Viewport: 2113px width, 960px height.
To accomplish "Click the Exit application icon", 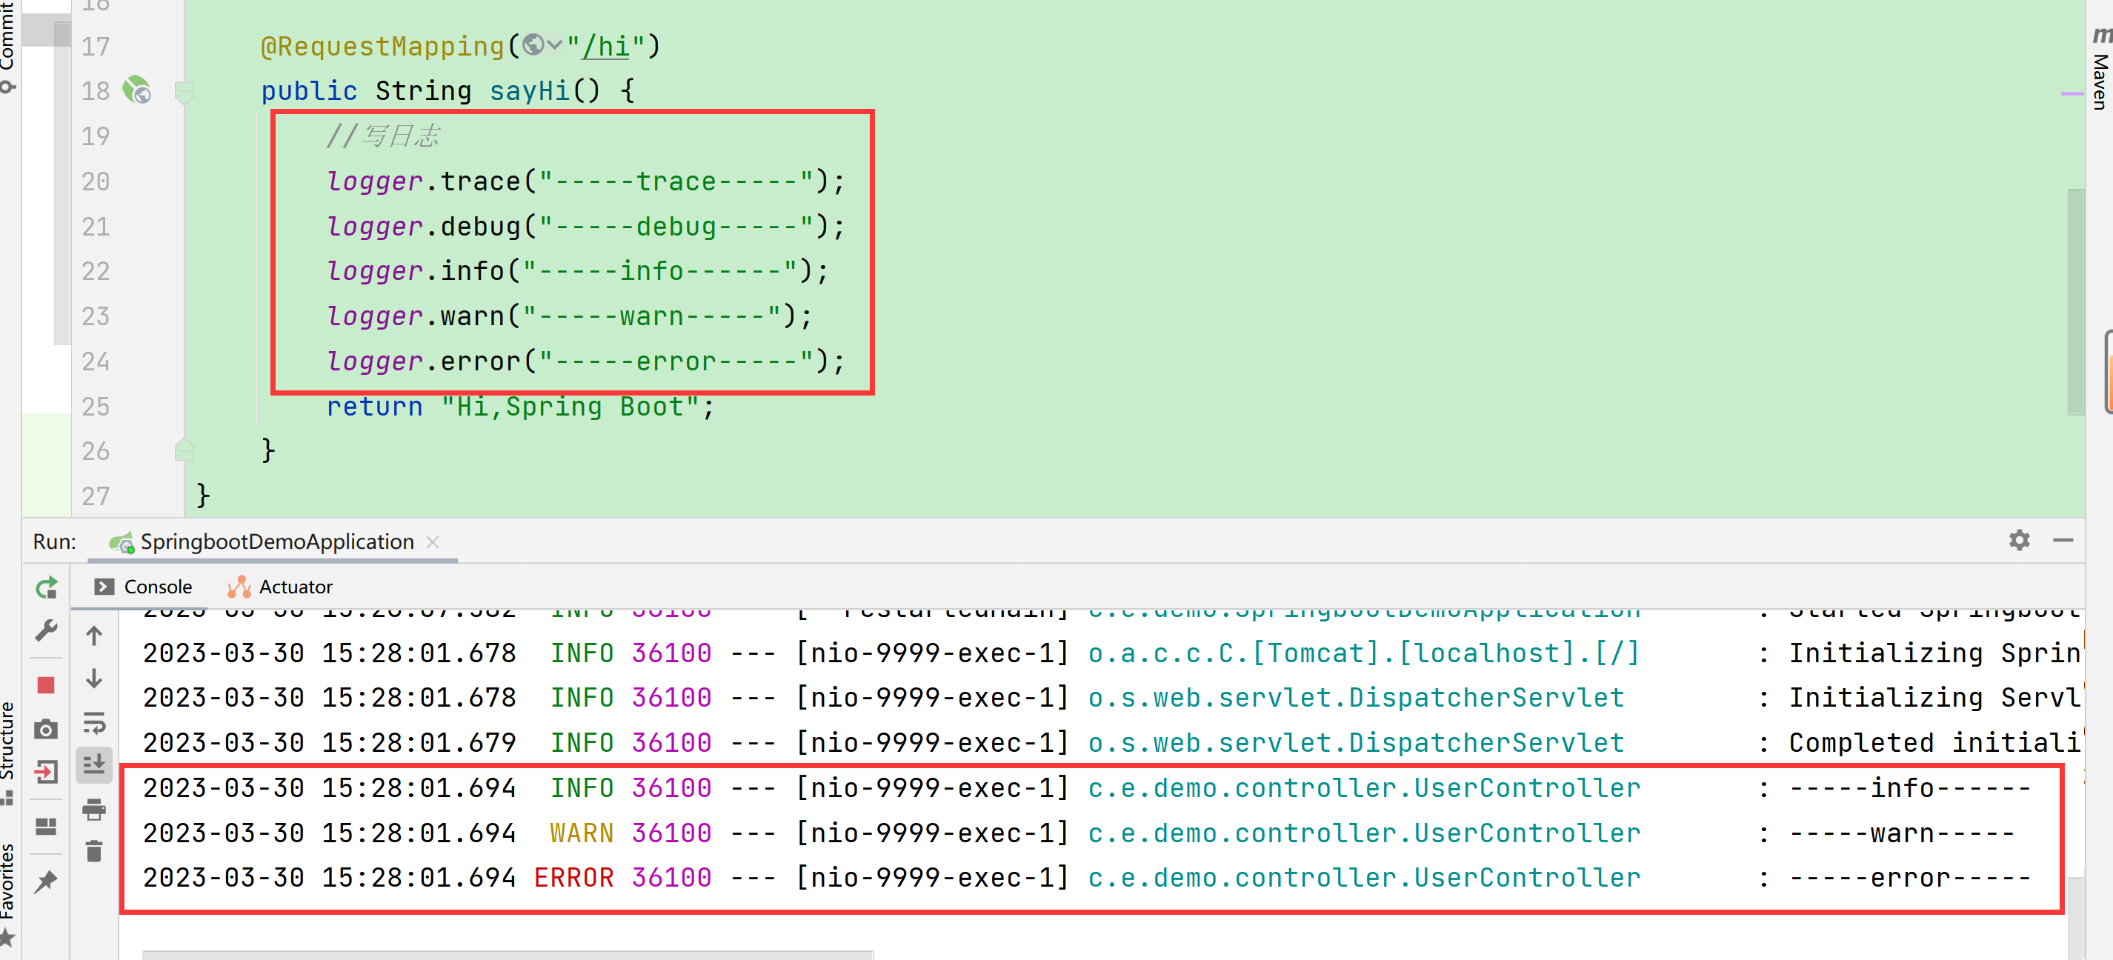I will click(46, 771).
